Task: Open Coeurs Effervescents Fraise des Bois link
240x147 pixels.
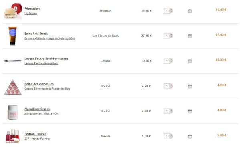Action: [47, 89]
